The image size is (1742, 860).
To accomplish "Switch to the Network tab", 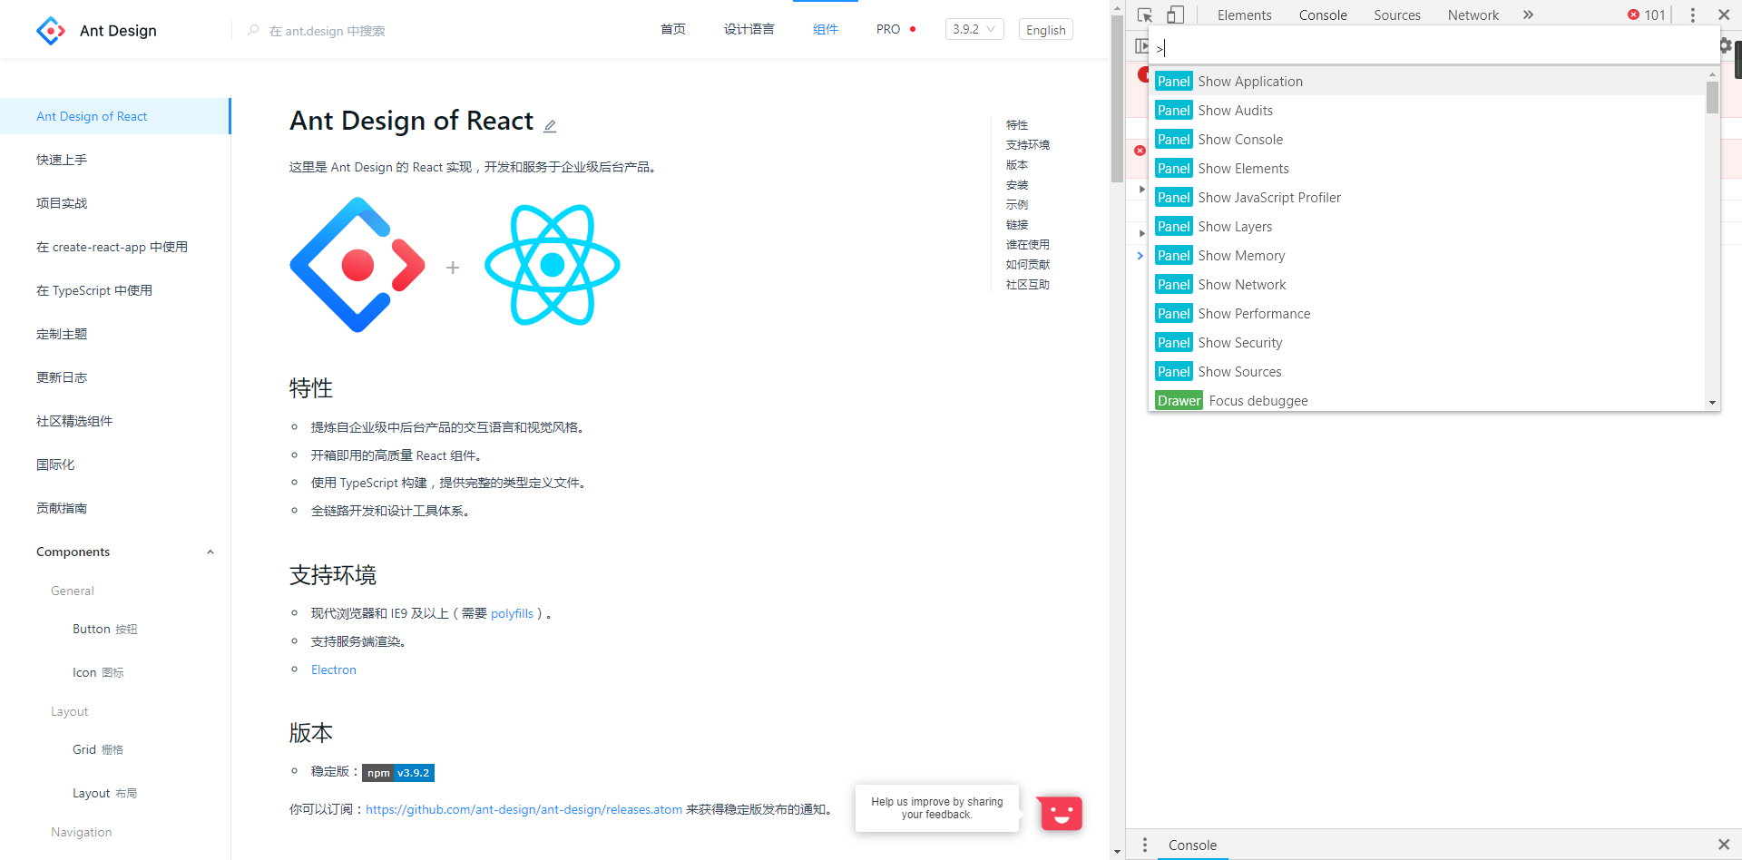I will [1473, 15].
